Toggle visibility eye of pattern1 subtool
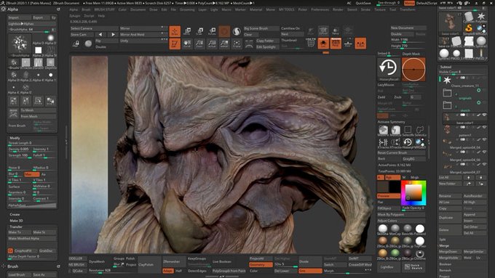 (x=485, y=128)
